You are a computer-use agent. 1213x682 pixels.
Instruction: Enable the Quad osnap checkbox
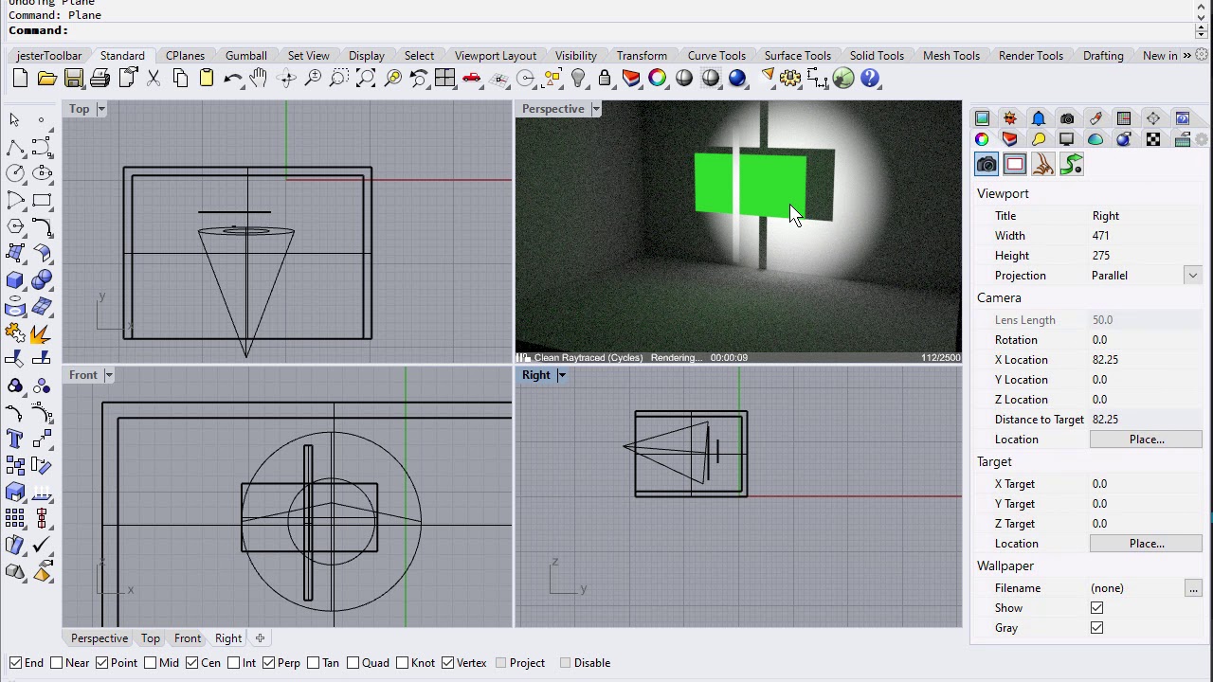pos(353,663)
